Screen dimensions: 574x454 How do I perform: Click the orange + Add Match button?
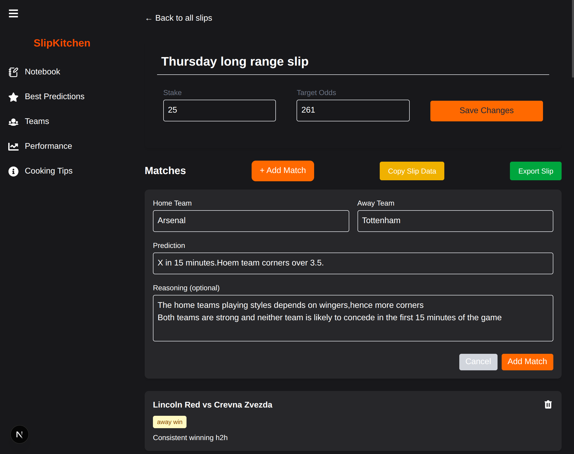pos(283,171)
